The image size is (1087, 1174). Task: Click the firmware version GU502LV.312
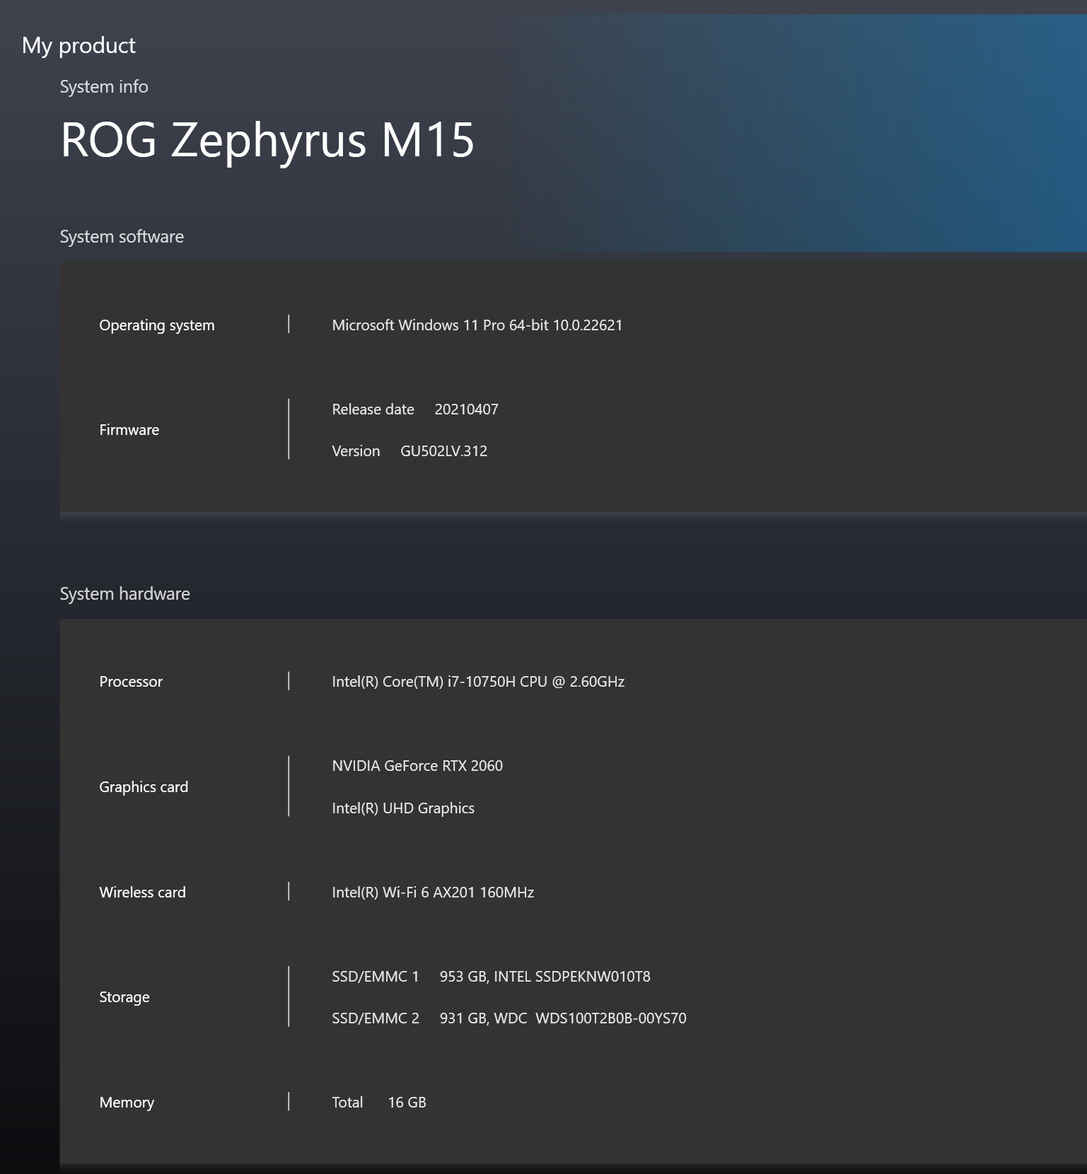[x=443, y=451]
